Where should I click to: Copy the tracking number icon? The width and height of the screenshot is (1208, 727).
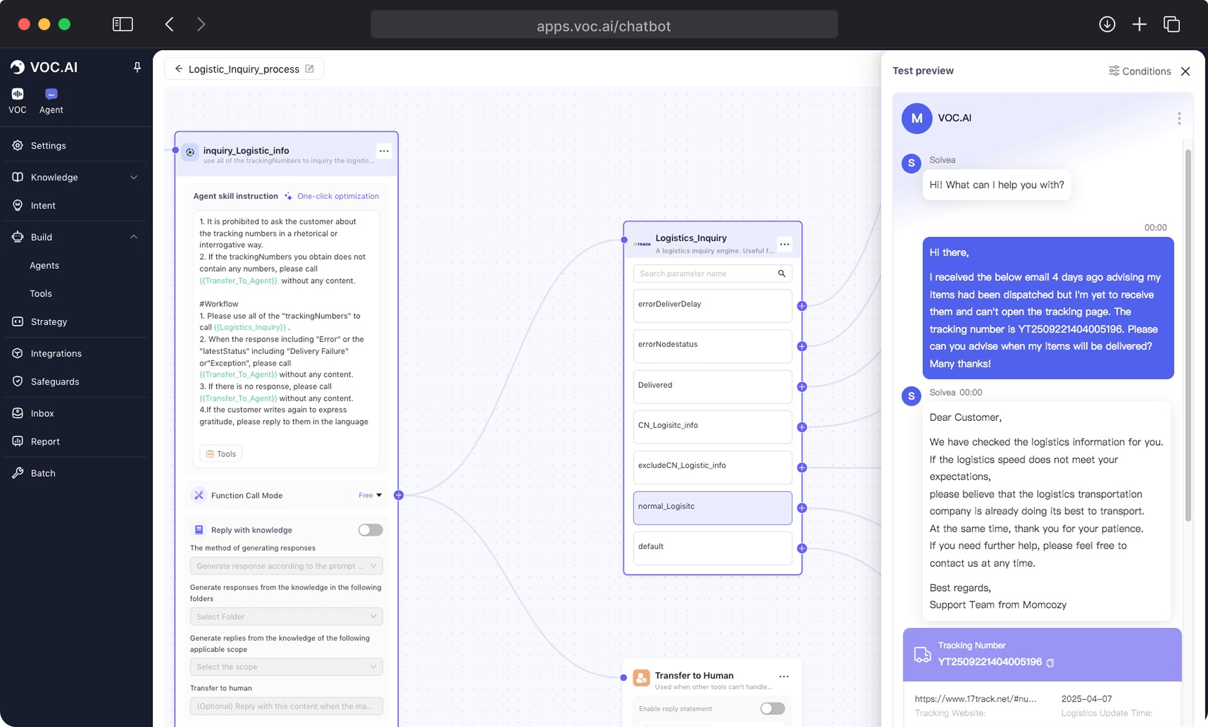click(1050, 663)
